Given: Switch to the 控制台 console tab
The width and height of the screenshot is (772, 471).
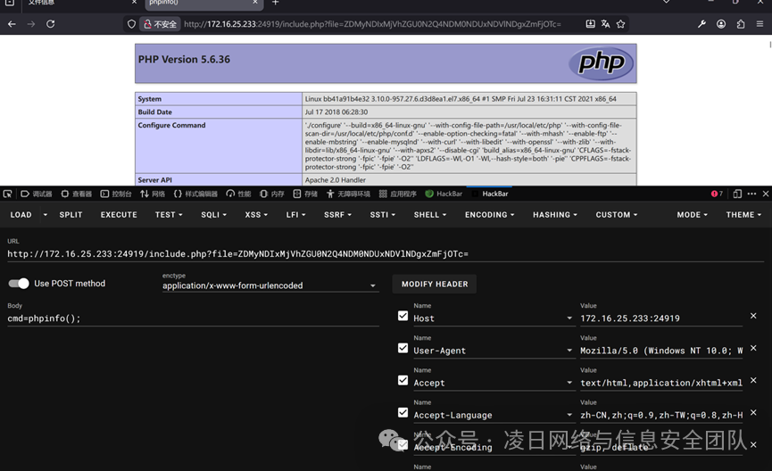Looking at the screenshot, I should pyautogui.click(x=116, y=194).
